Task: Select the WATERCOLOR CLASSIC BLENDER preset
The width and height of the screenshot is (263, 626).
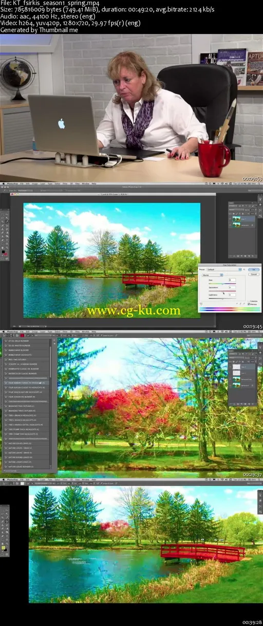Action: point(26,374)
